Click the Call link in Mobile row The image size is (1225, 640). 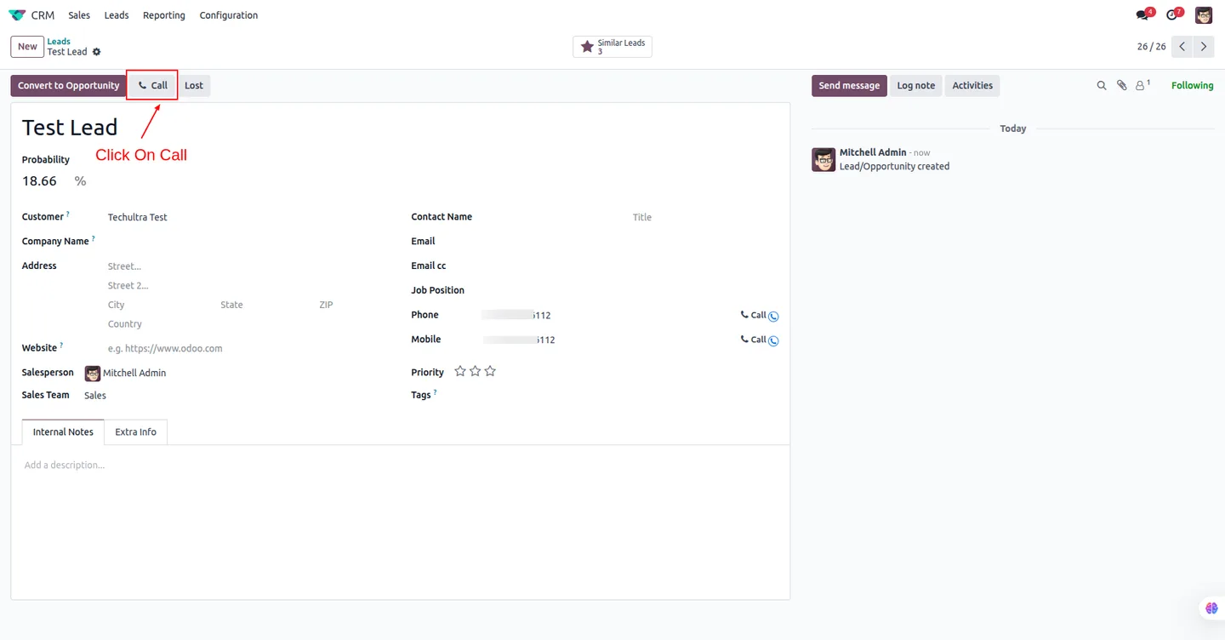point(753,340)
